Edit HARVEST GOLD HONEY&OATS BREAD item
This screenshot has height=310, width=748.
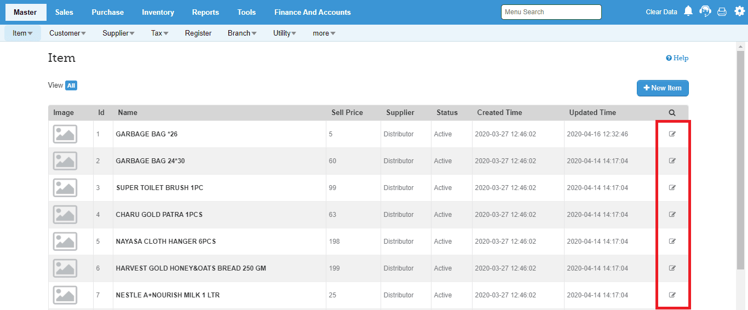[x=672, y=268]
